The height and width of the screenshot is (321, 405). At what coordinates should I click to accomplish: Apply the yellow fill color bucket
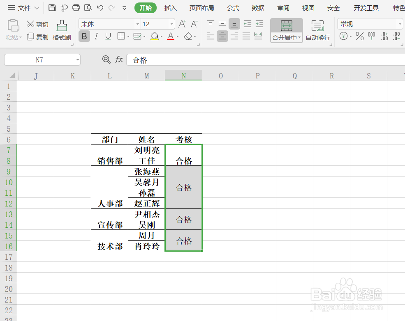coord(155,36)
